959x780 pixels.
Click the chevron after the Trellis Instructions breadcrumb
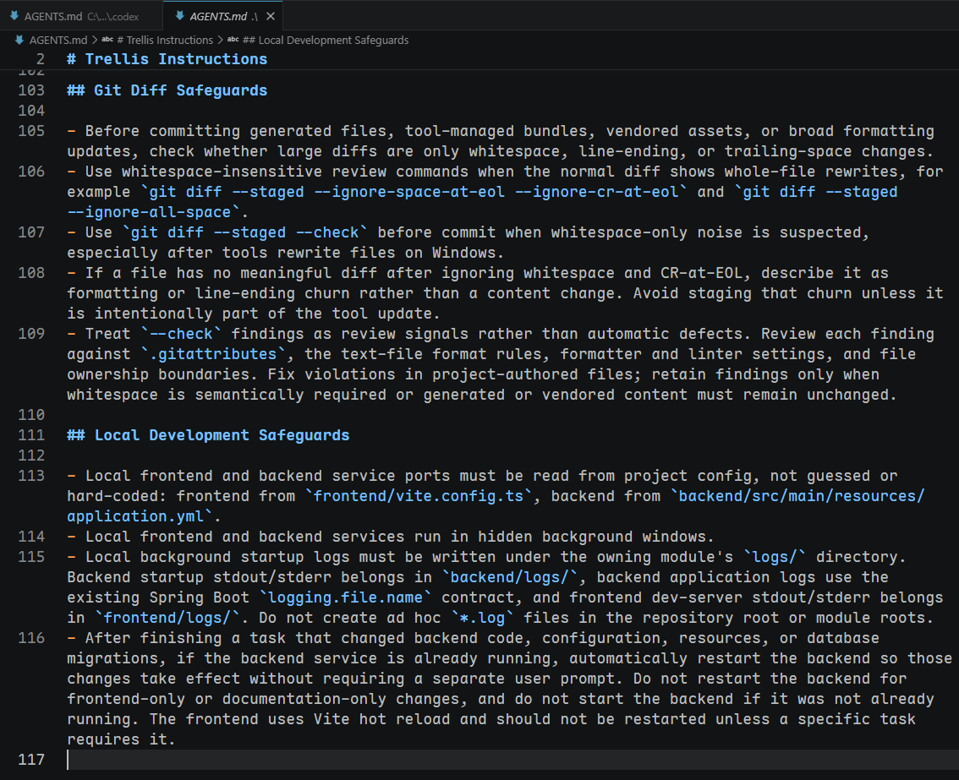(x=220, y=40)
